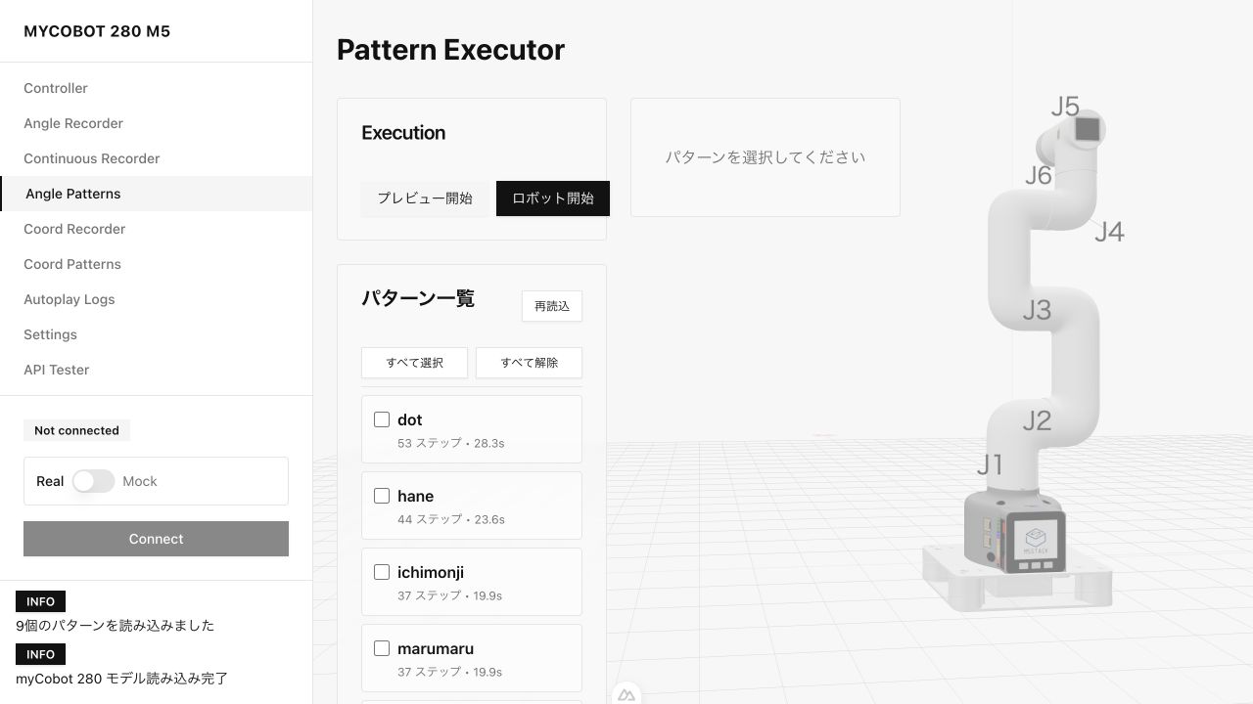
Task: Click the ichimonji pattern name
Action: [431, 572]
